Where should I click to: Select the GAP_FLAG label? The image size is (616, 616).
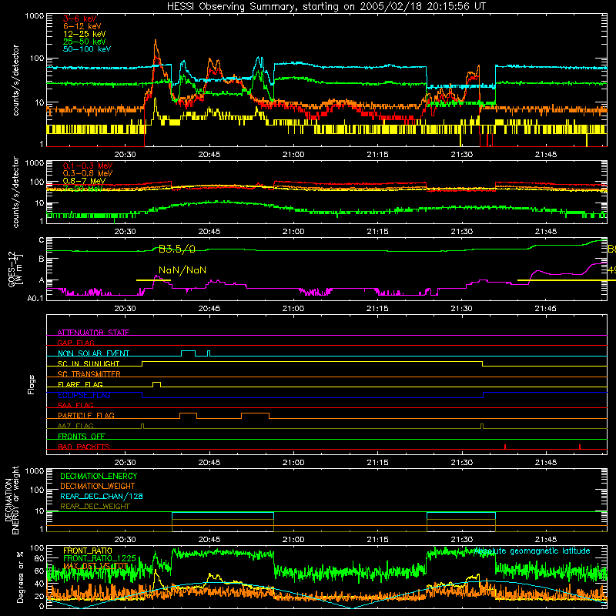pyautogui.click(x=75, y=343)
